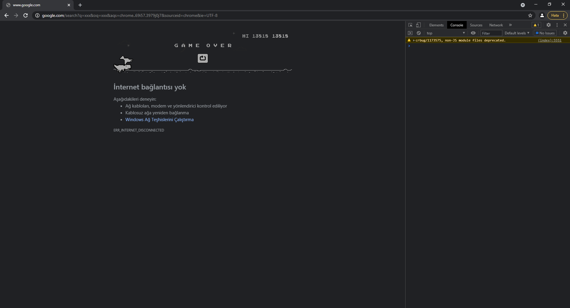Viewport: 570px width, 308px height.
Task: Activate the DevTools inspect element picker
Action: tap(410, 25)
